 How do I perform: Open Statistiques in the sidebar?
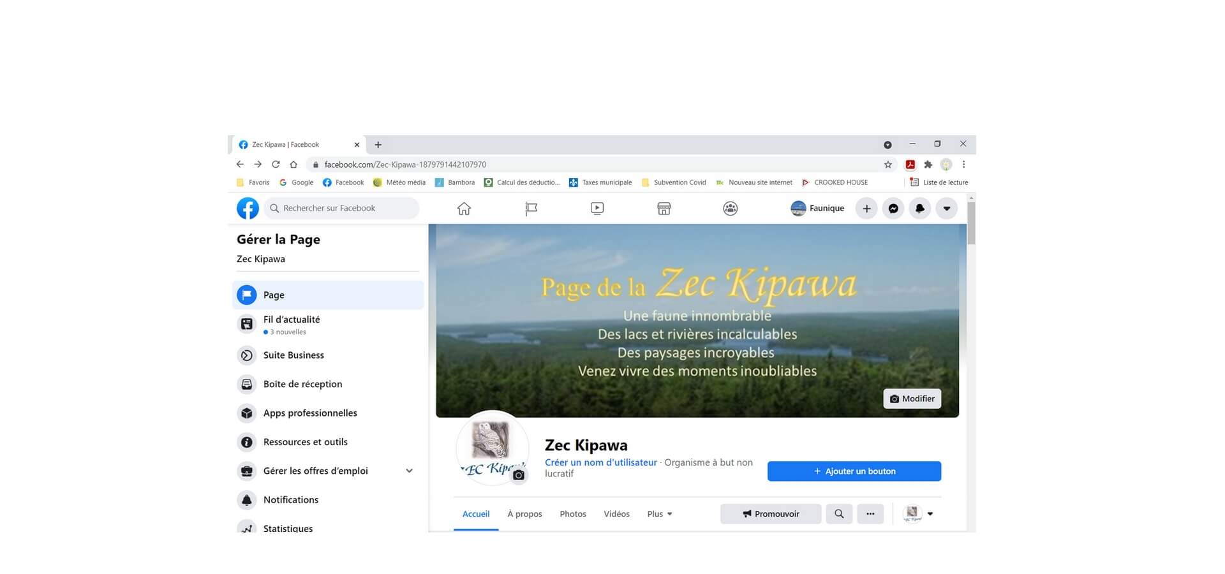[x=328, y=527]
